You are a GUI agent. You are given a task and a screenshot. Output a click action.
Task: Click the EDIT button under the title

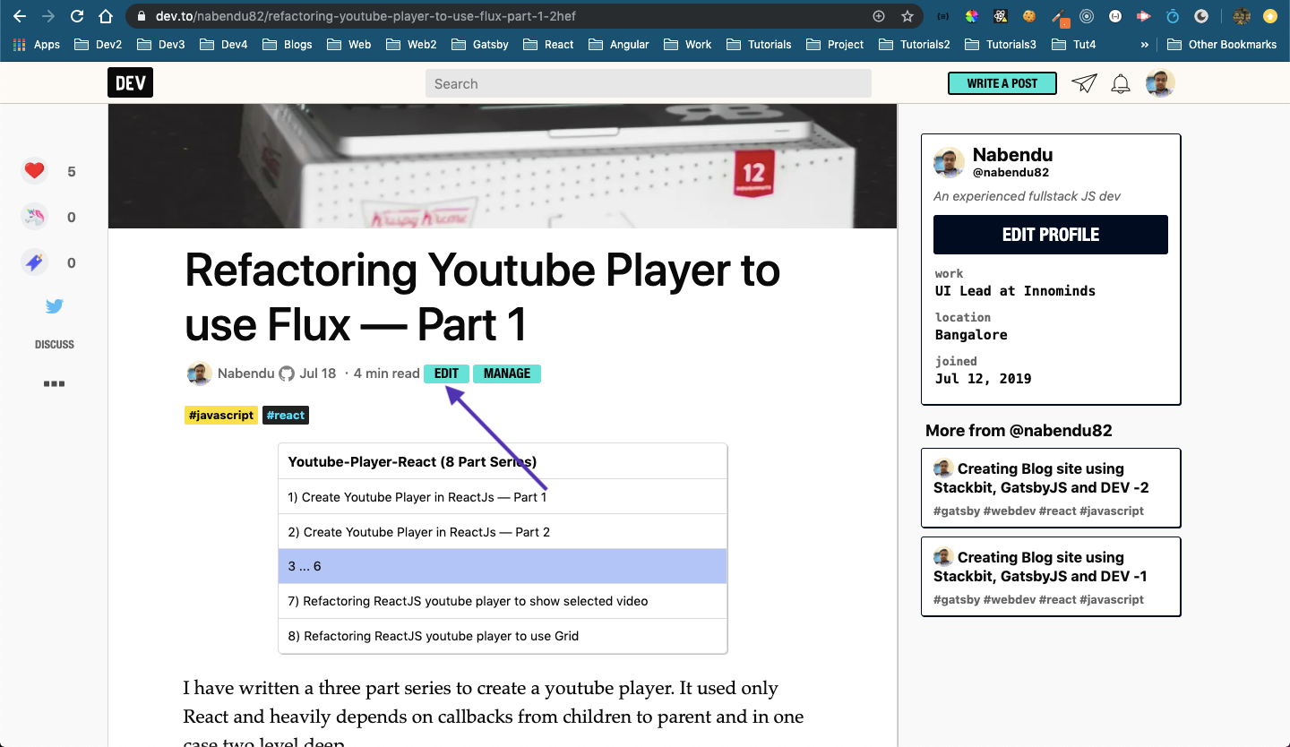click(446, 373)
